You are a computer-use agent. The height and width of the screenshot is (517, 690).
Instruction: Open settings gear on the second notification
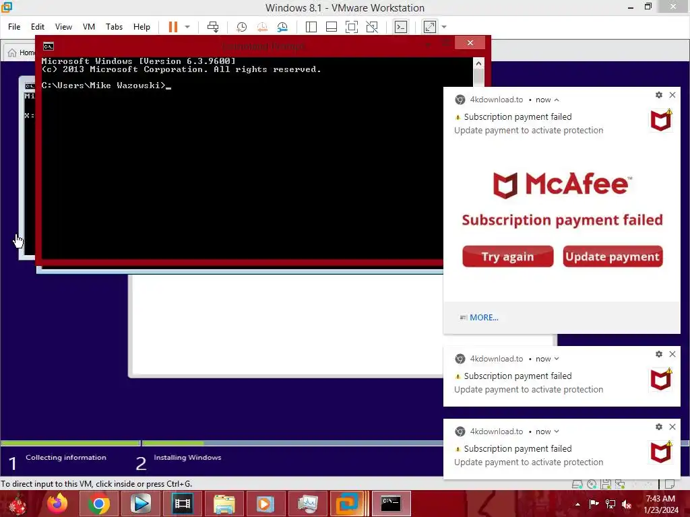(x=659, y=354)
